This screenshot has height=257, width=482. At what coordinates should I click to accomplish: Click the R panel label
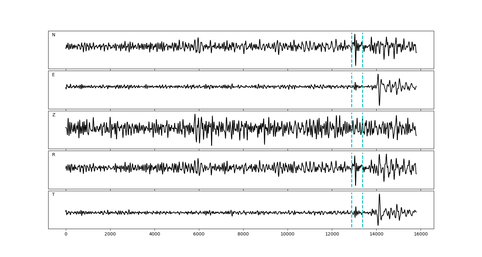click(54, 155)
